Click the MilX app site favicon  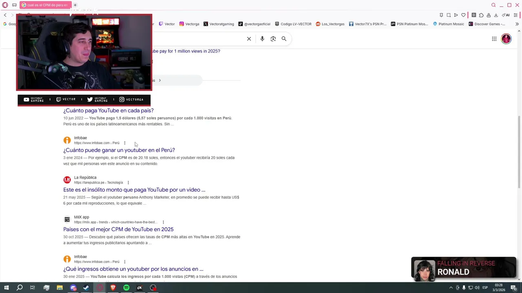click(x=67, y=219)
